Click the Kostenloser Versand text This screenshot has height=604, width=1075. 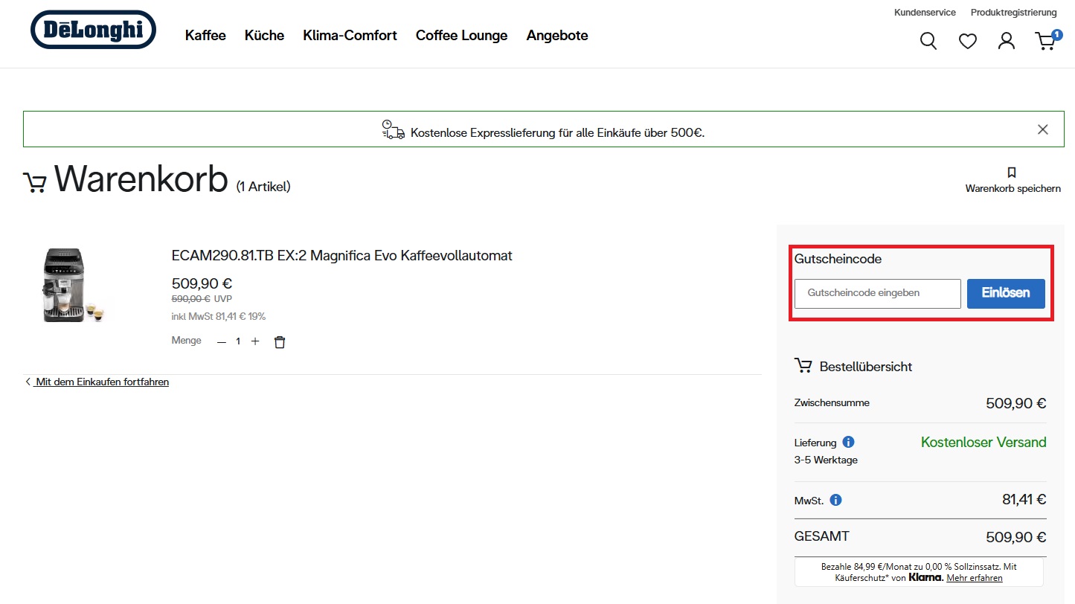click(983, 443)
